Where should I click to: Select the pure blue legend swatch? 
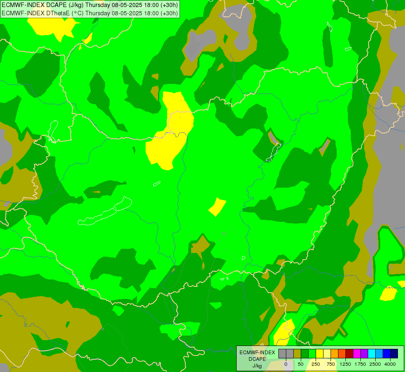point(387,353)
